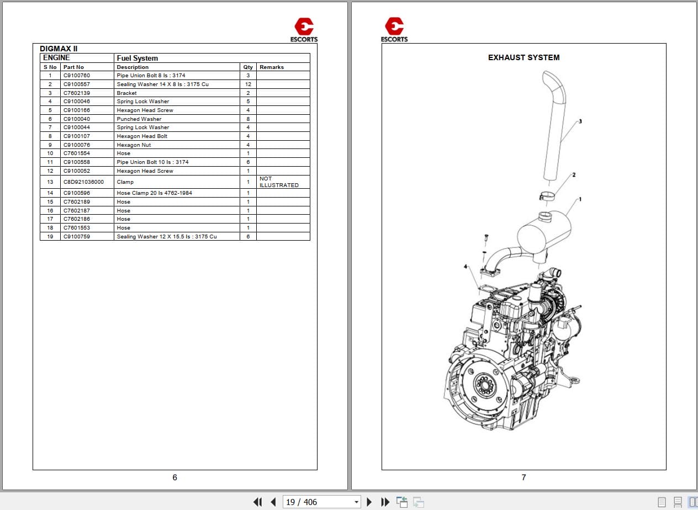Switch to single page view mode
698x510 pixels.
point(662,502)
